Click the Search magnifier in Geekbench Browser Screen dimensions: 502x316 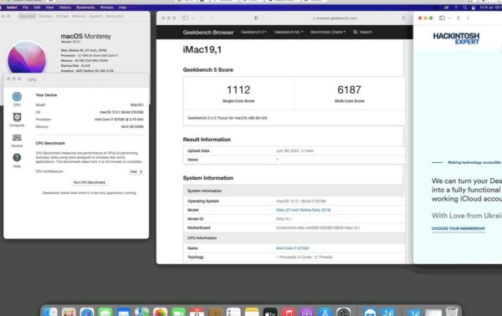(x=356, y=32)
